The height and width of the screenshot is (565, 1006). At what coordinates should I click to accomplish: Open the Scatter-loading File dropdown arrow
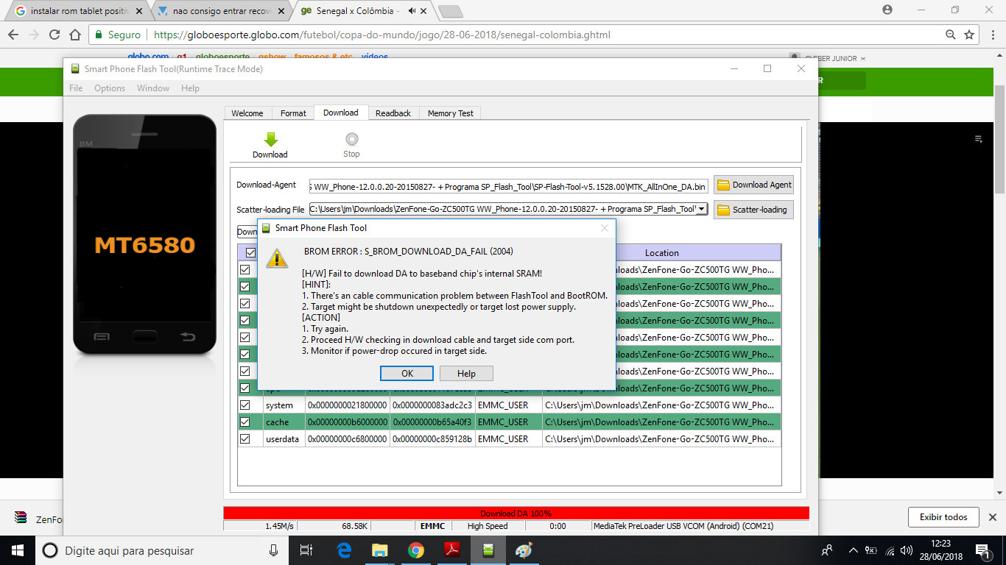pos(702,210)
